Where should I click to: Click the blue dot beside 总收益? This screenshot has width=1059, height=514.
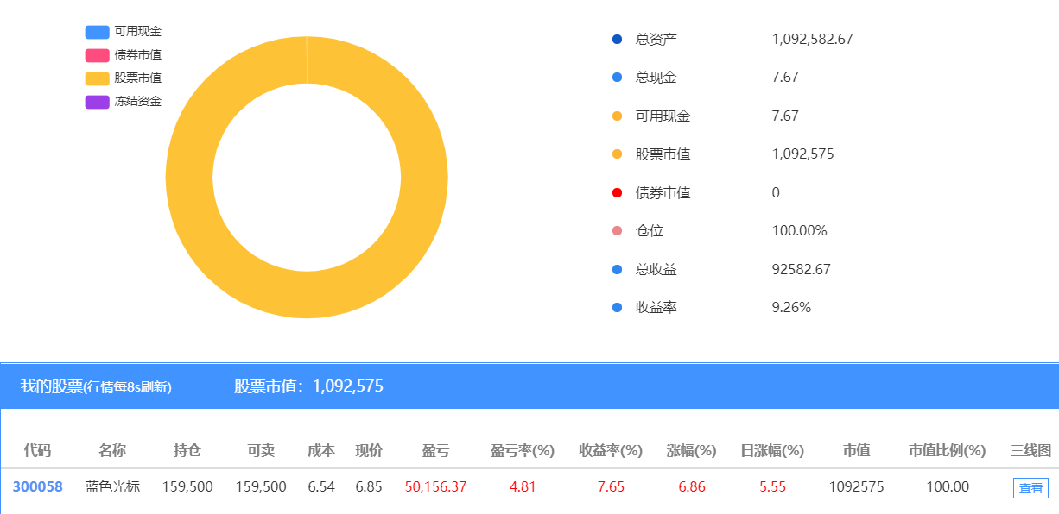click(x=617, y=269)
